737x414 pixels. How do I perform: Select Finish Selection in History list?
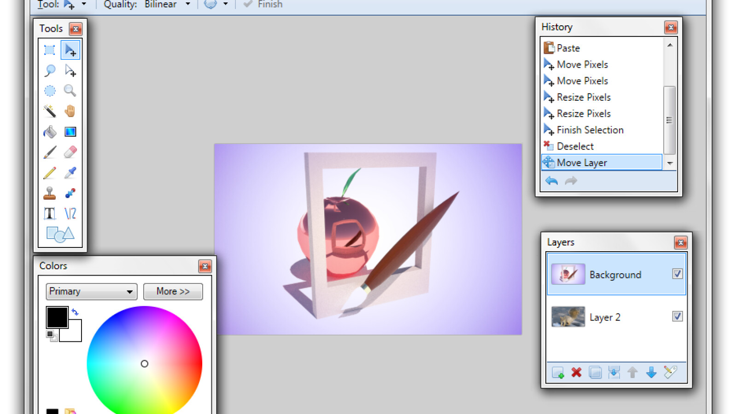pos(590,130)
